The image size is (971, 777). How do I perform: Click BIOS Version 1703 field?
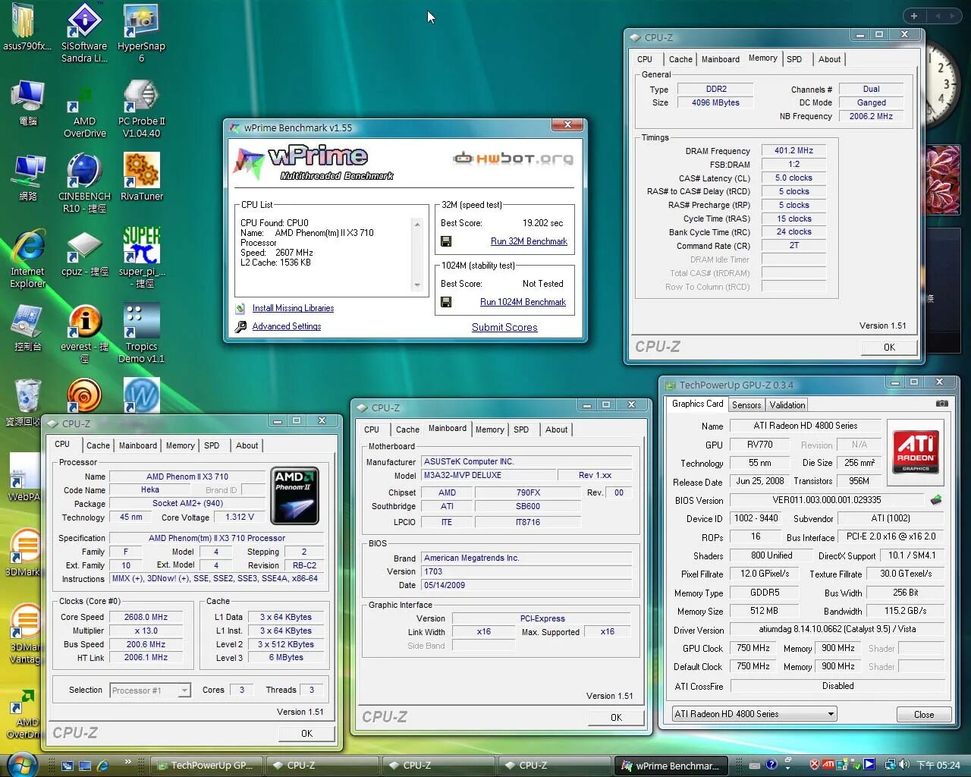click(526, 571)
